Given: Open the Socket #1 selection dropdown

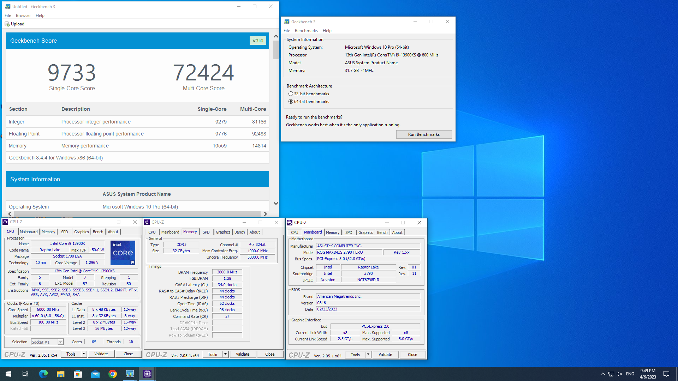Looking at the screenshot, I should [x=47, y=342].
